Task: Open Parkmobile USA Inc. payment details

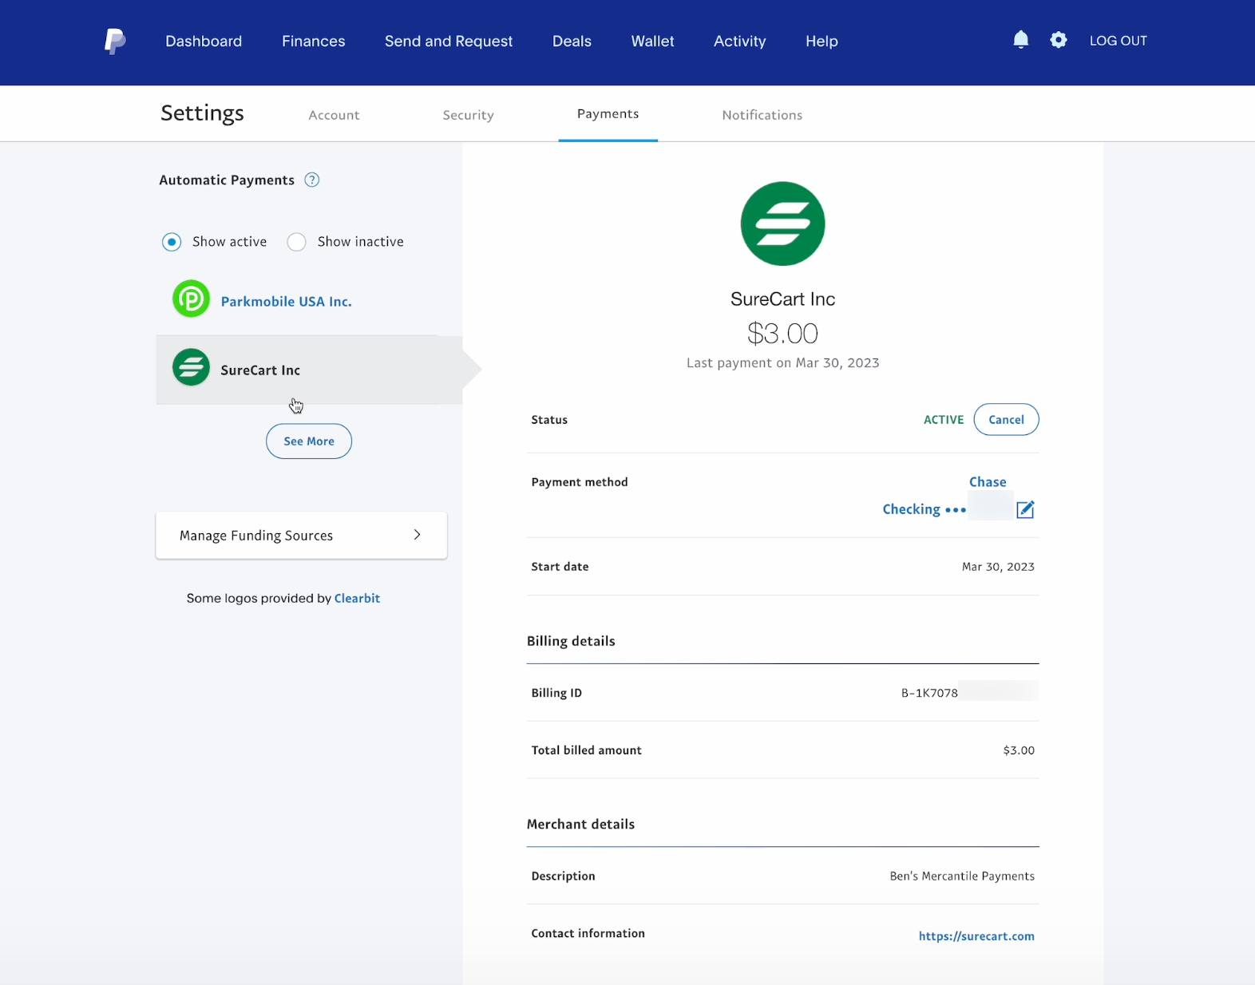Action: coord(286,302)
